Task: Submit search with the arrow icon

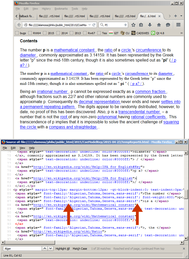Action: point(125,25)
